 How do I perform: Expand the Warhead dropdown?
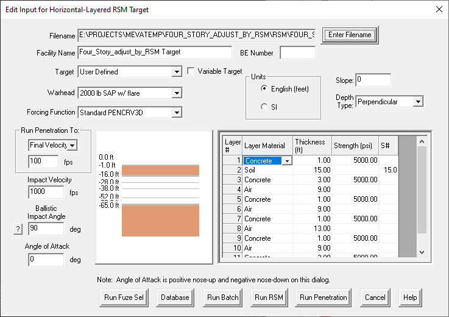point(177,93)
